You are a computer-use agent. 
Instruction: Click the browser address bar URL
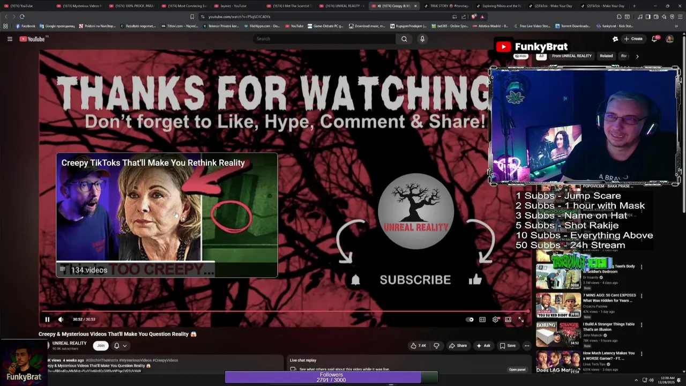[239, 17]
